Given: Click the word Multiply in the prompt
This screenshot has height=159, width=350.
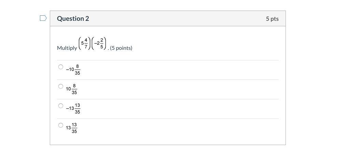Looking at the screenshot, I should click(67, 48).
